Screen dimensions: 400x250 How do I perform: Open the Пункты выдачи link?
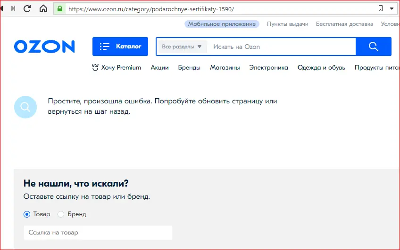(288, 24)
